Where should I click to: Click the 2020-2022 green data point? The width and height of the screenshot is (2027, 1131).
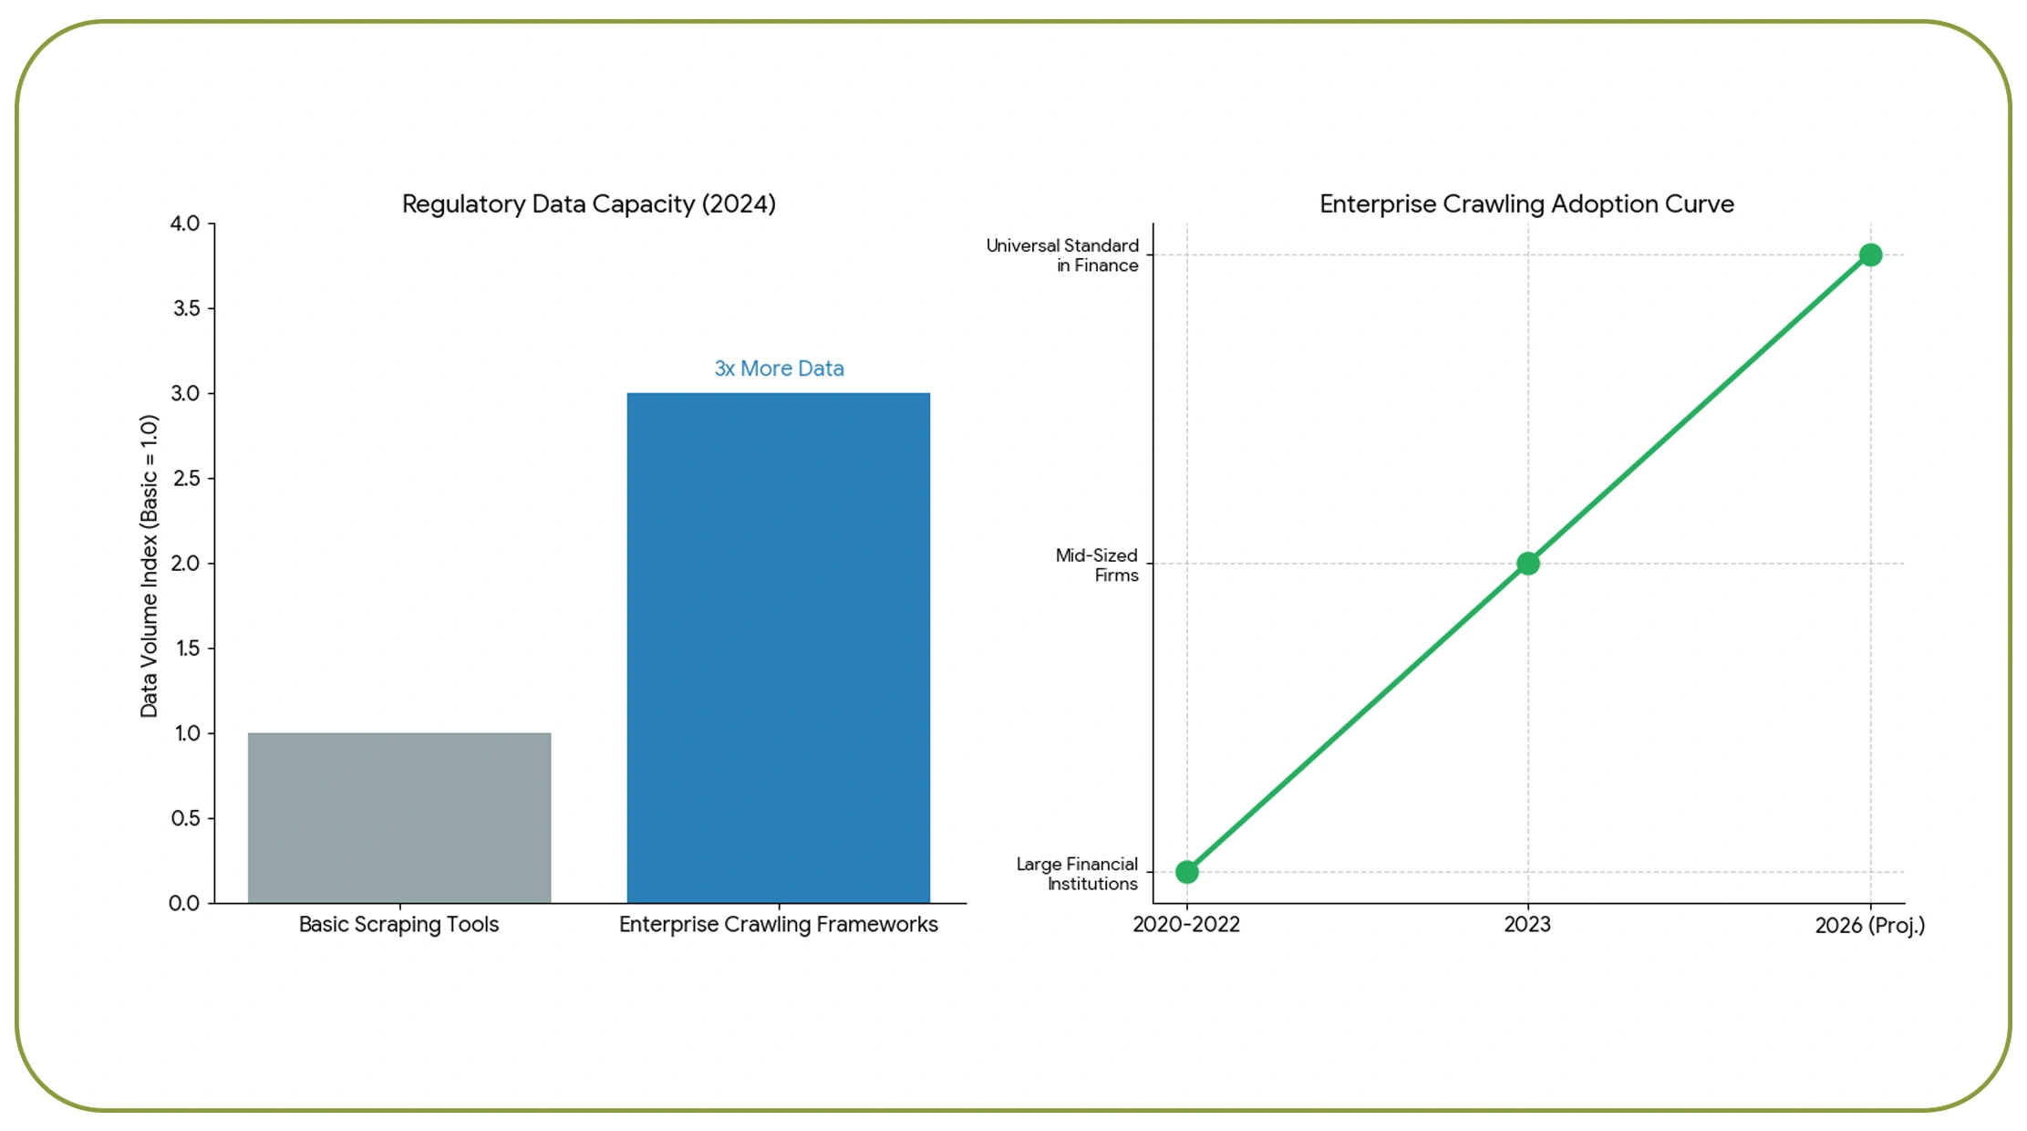click(x=1186, y=872)
